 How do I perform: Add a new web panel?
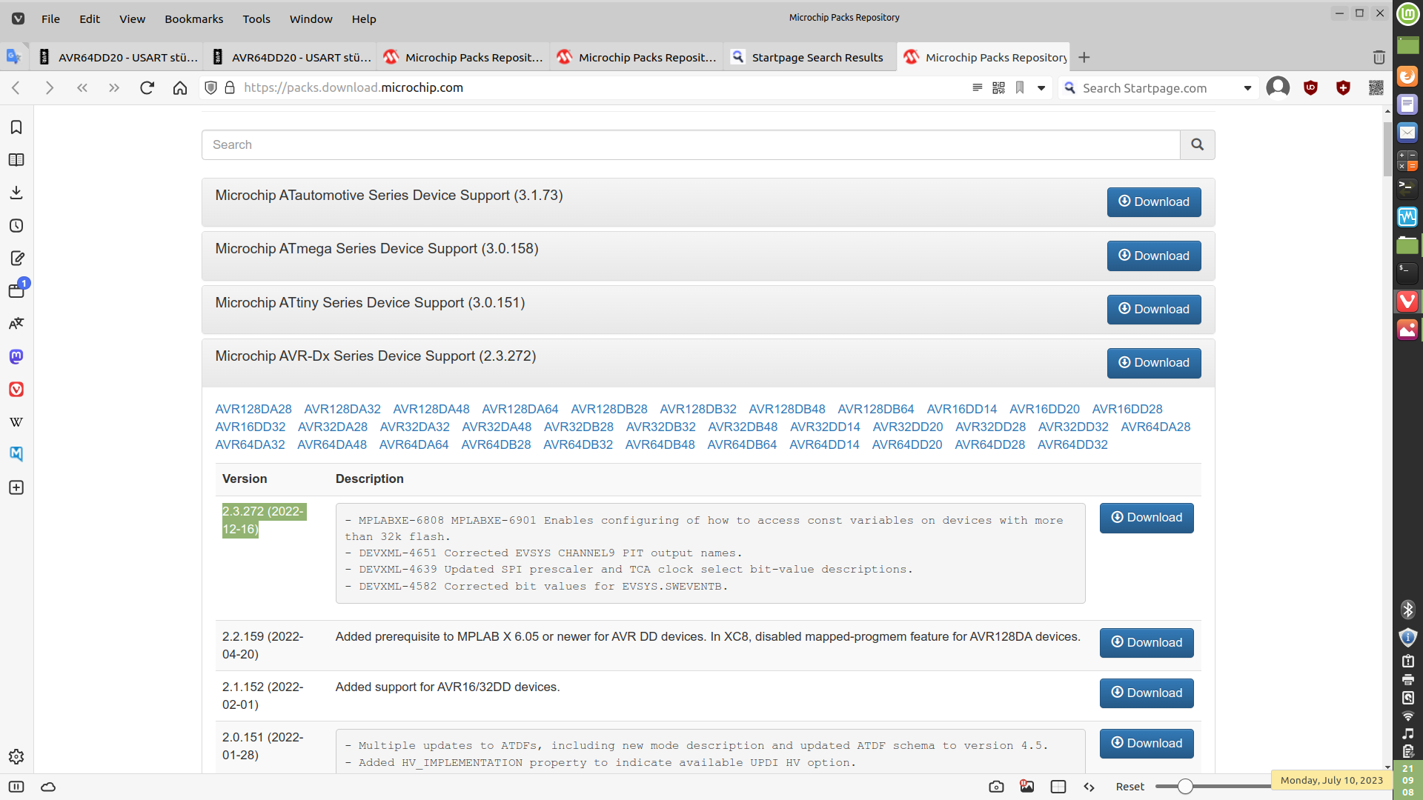tap(16, 487)
